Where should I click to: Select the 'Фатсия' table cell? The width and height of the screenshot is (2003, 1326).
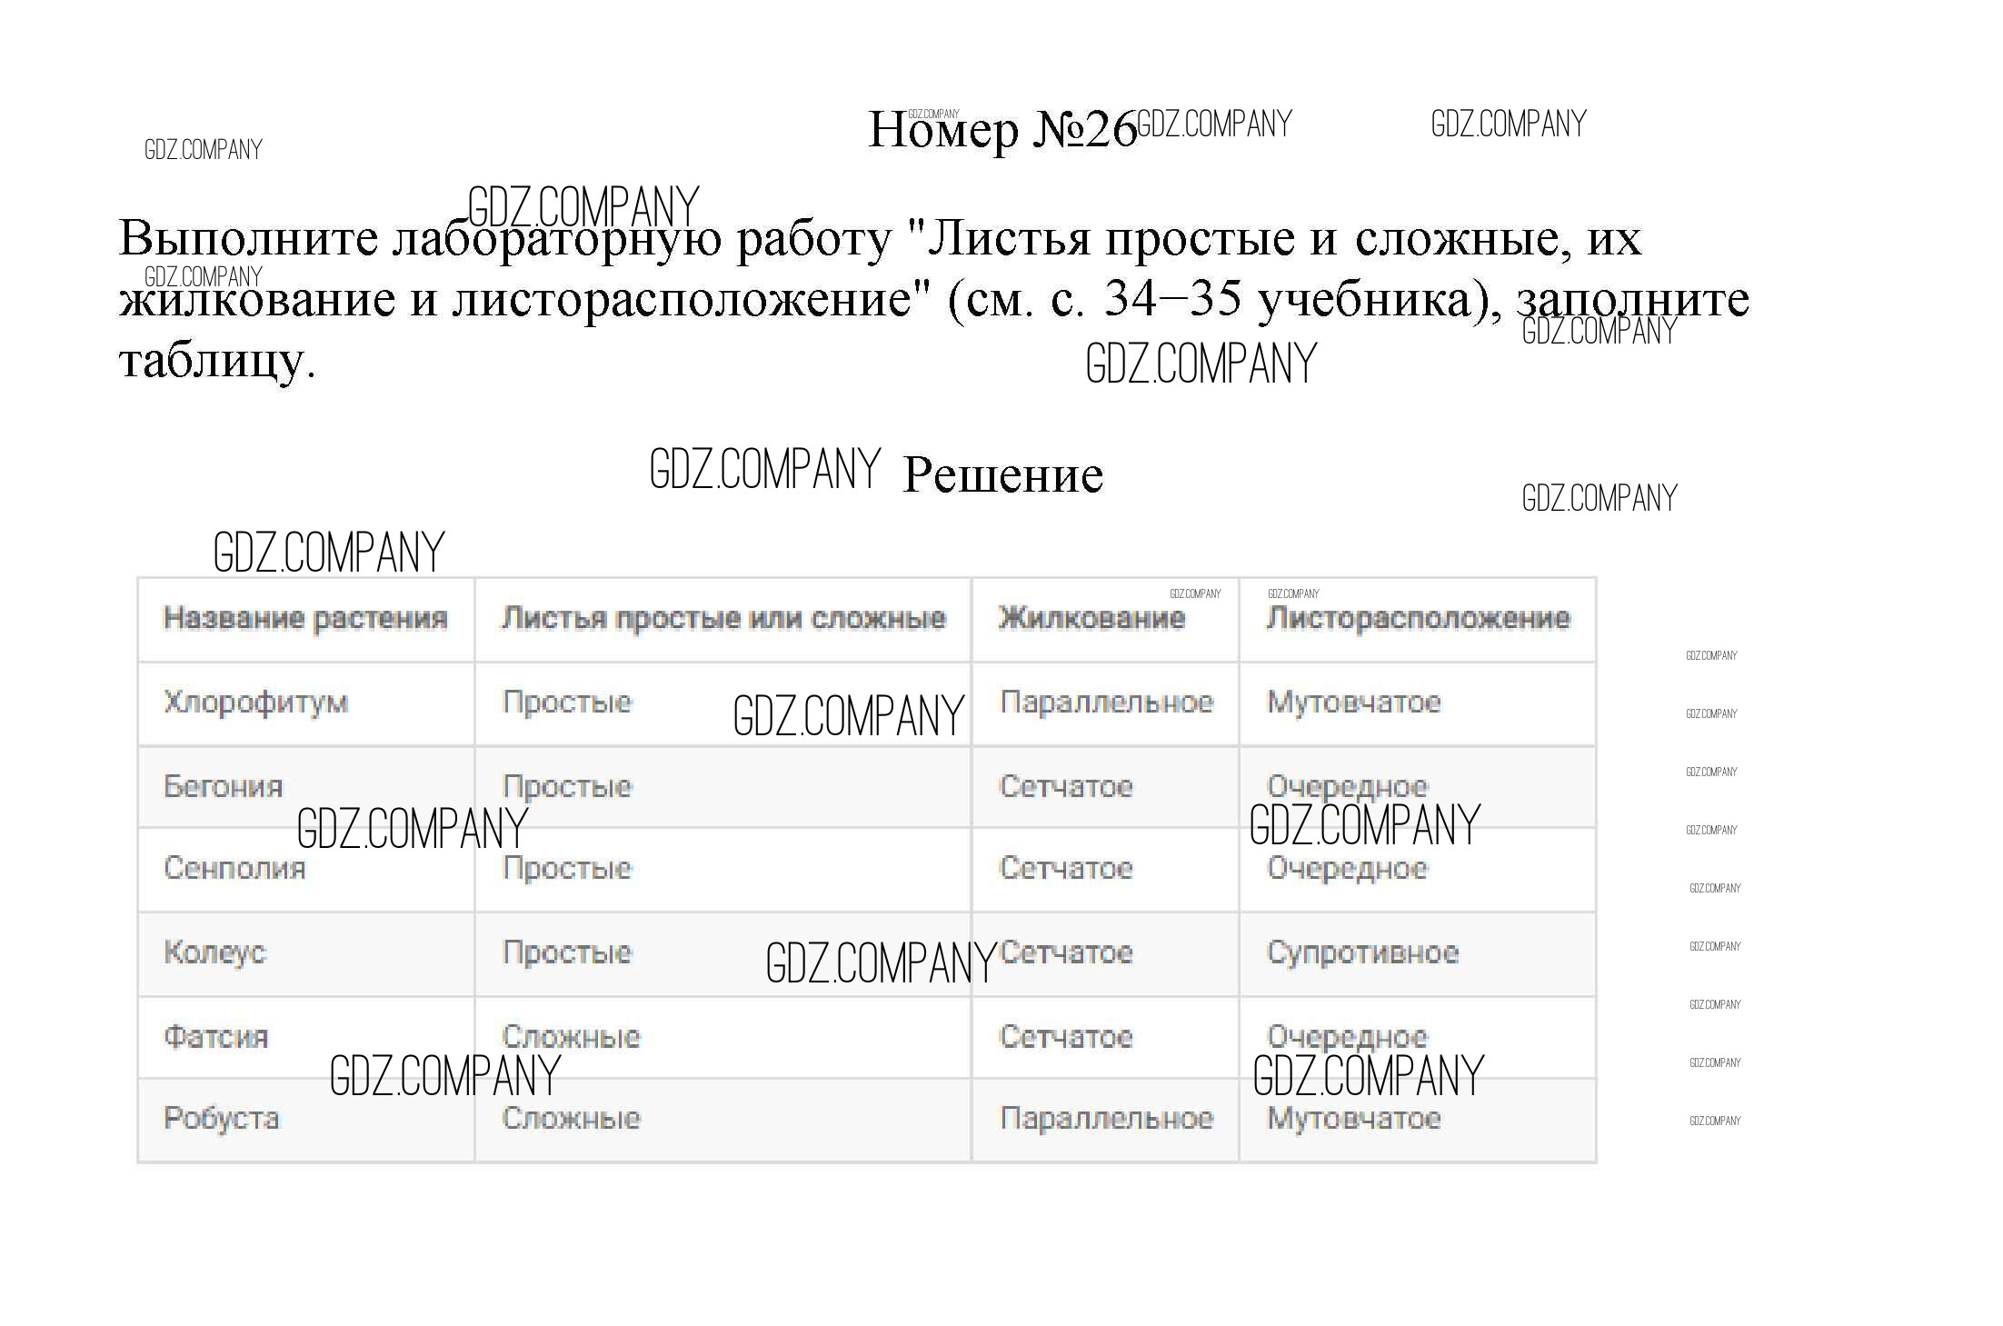(216, 1036)
